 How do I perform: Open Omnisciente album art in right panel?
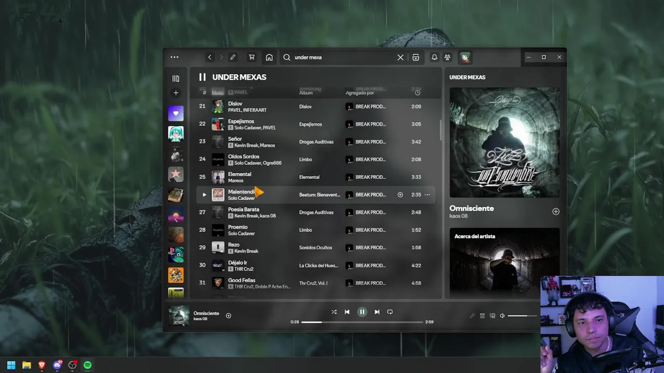(x=505, y=142)
